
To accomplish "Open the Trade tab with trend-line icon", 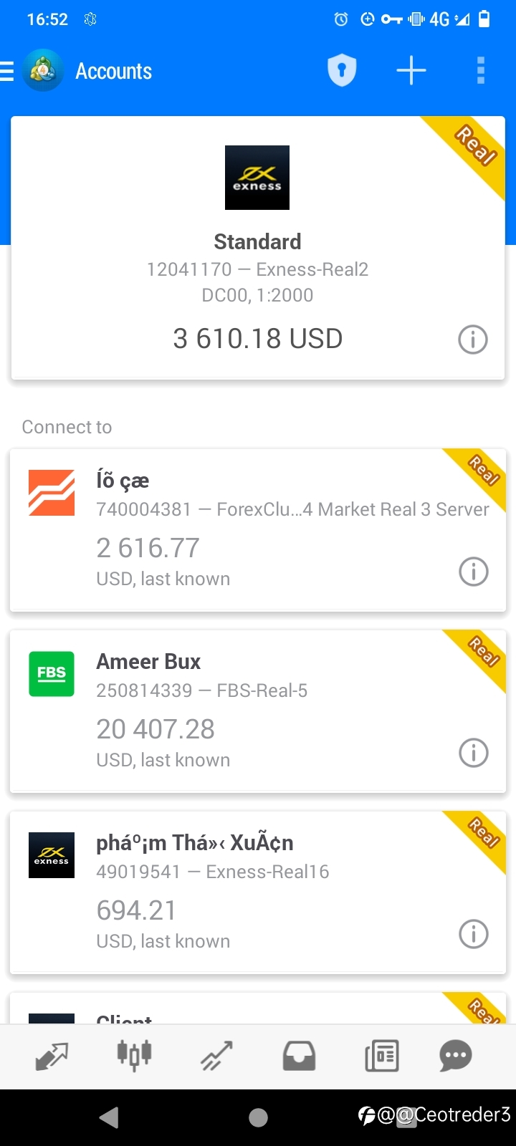I will pyautogui.click(x=216, y=1056).
